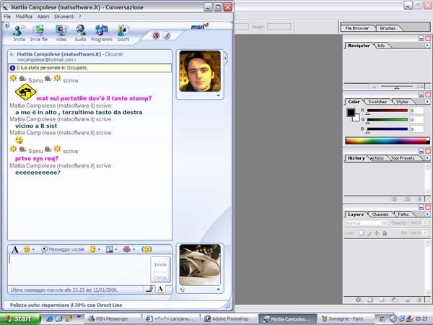The image size is (433, 325).
Task: Switch to the Info tab in Photoshop
Action: tap(381, 45)
